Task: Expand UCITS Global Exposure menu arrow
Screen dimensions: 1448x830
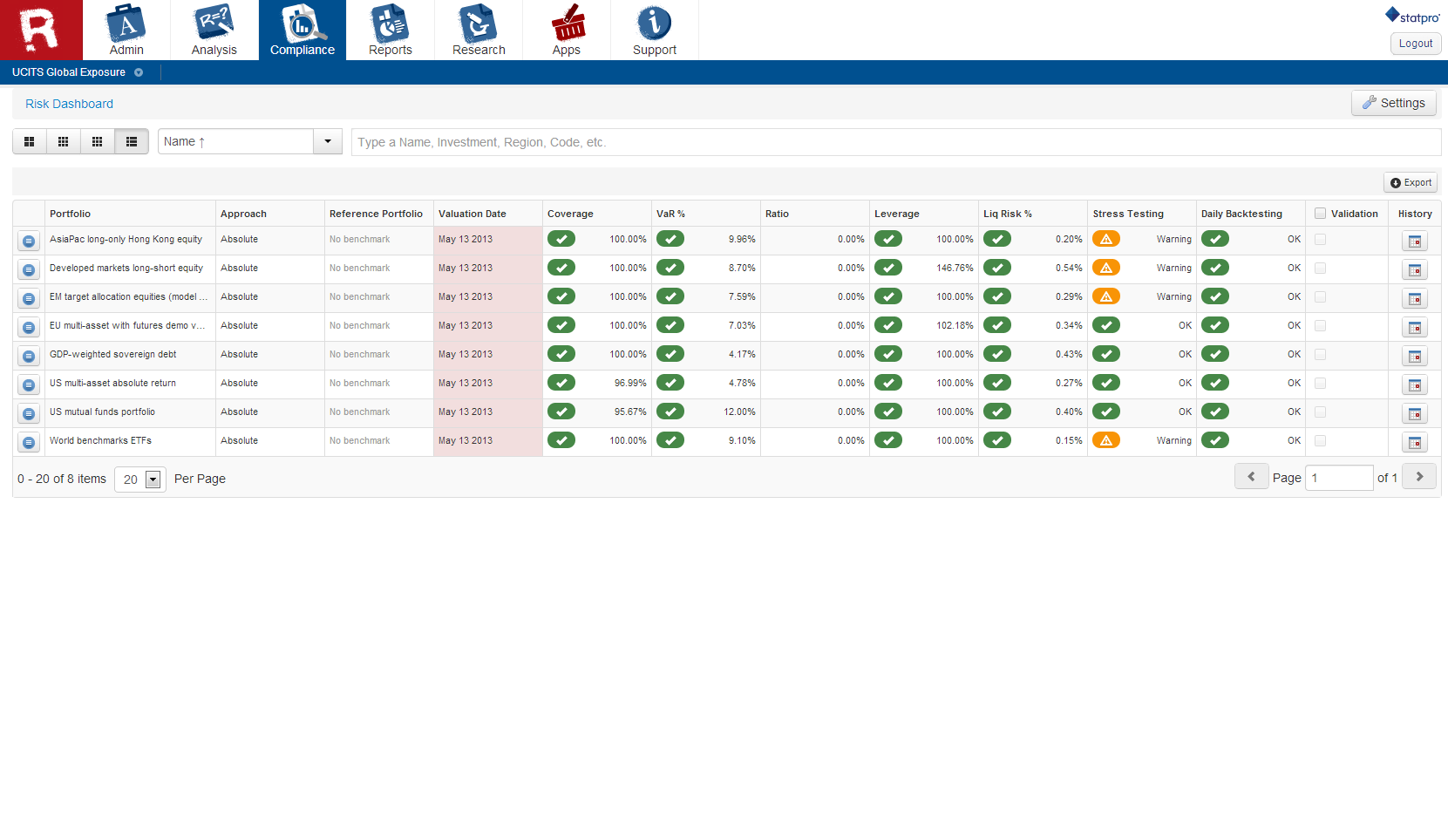Action: pyautogui.click(x=139, y=72)
